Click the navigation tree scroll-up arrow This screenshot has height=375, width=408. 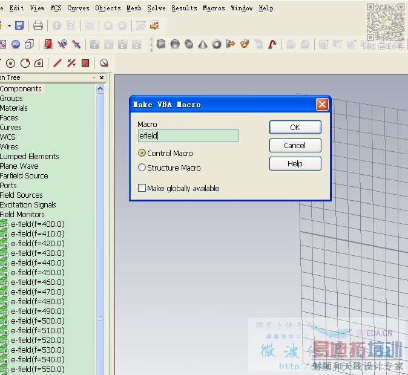(x=100, y=89)
